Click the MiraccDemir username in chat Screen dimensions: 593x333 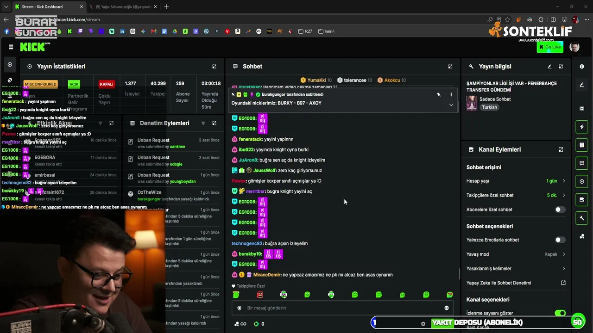(267, 275)
